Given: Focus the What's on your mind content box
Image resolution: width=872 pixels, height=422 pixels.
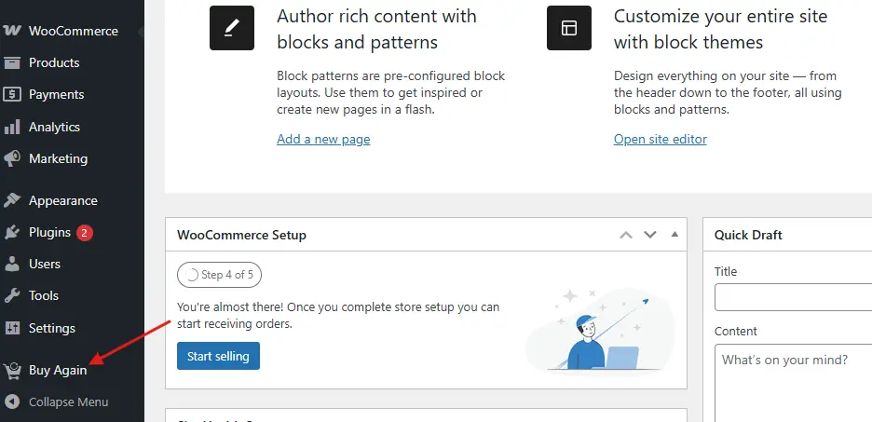Looking at the screenshot, I should pos(793,383).
